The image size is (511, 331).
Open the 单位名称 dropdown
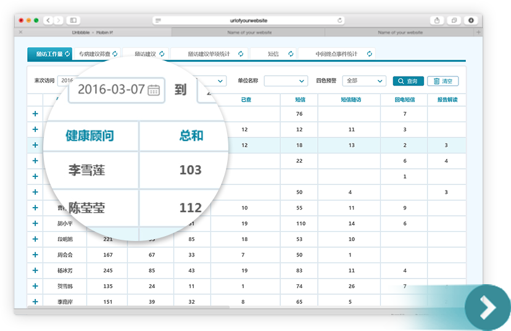tap(286, 81)
